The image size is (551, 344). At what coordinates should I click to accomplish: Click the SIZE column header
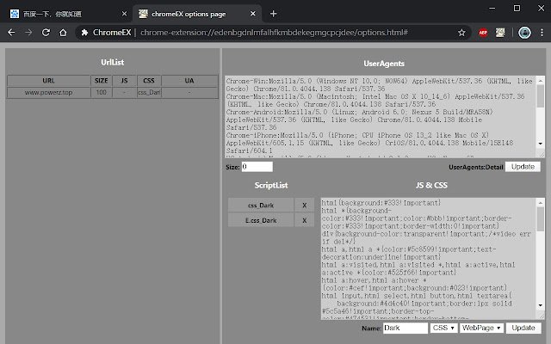point(102,81)
